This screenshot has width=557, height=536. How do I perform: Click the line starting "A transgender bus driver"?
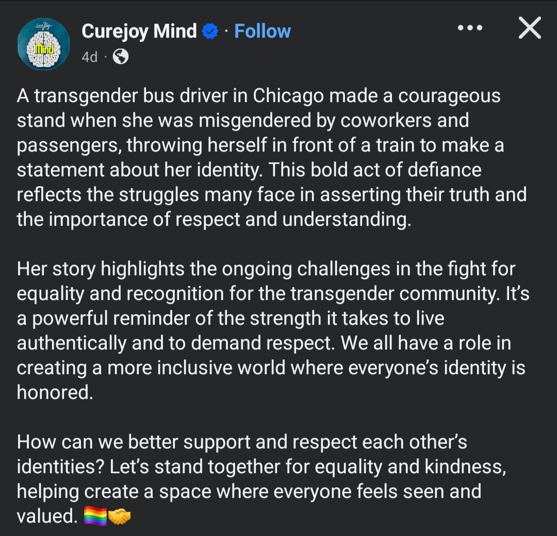point(258,96)
